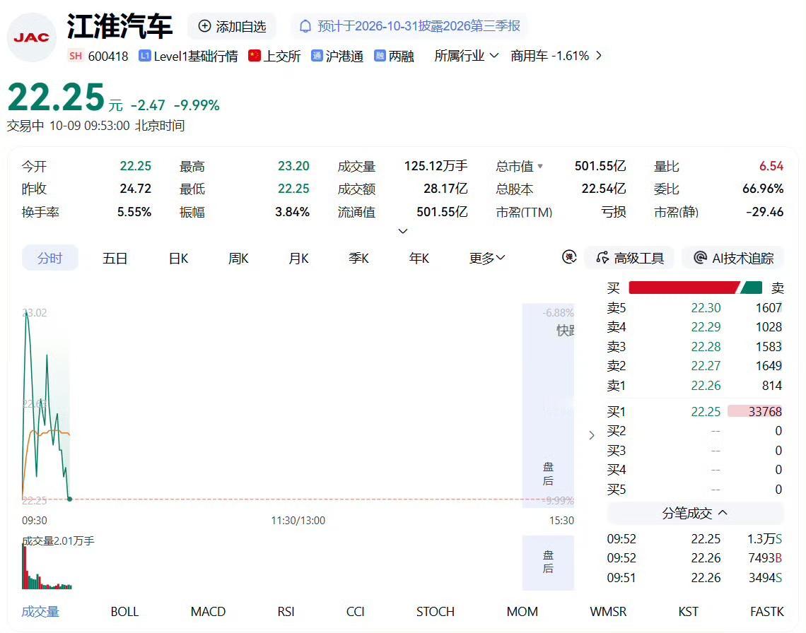Click the 买1 volume 33768

tap(765, 412)
